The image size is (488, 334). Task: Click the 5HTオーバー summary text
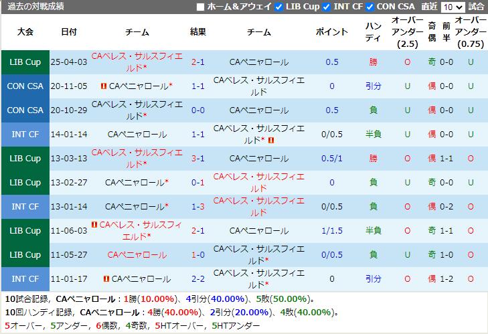click(179, 326)
